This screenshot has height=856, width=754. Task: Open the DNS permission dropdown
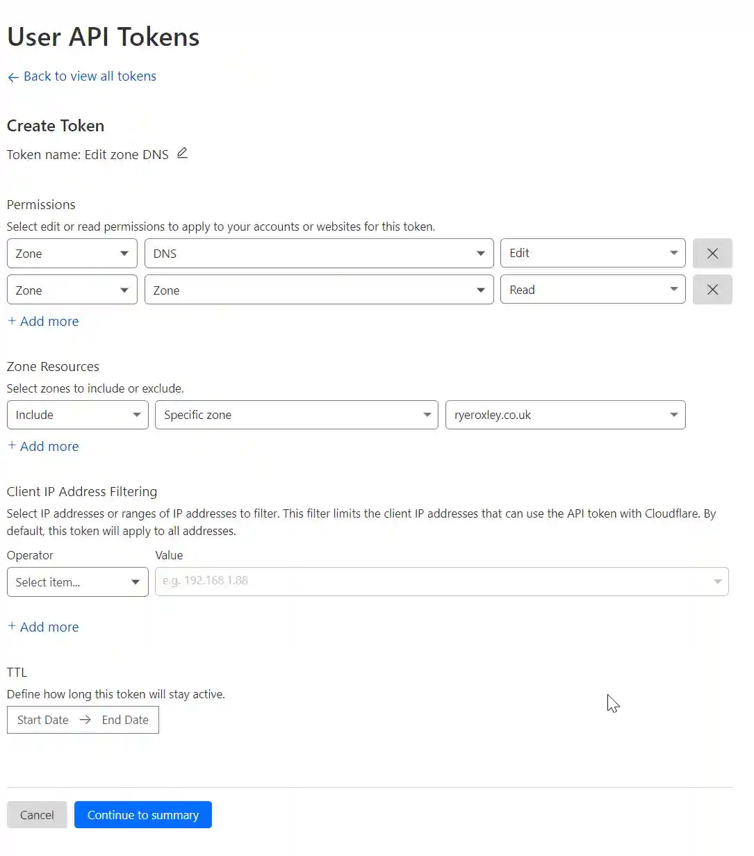pyautogui.click(x=318, y=253)
